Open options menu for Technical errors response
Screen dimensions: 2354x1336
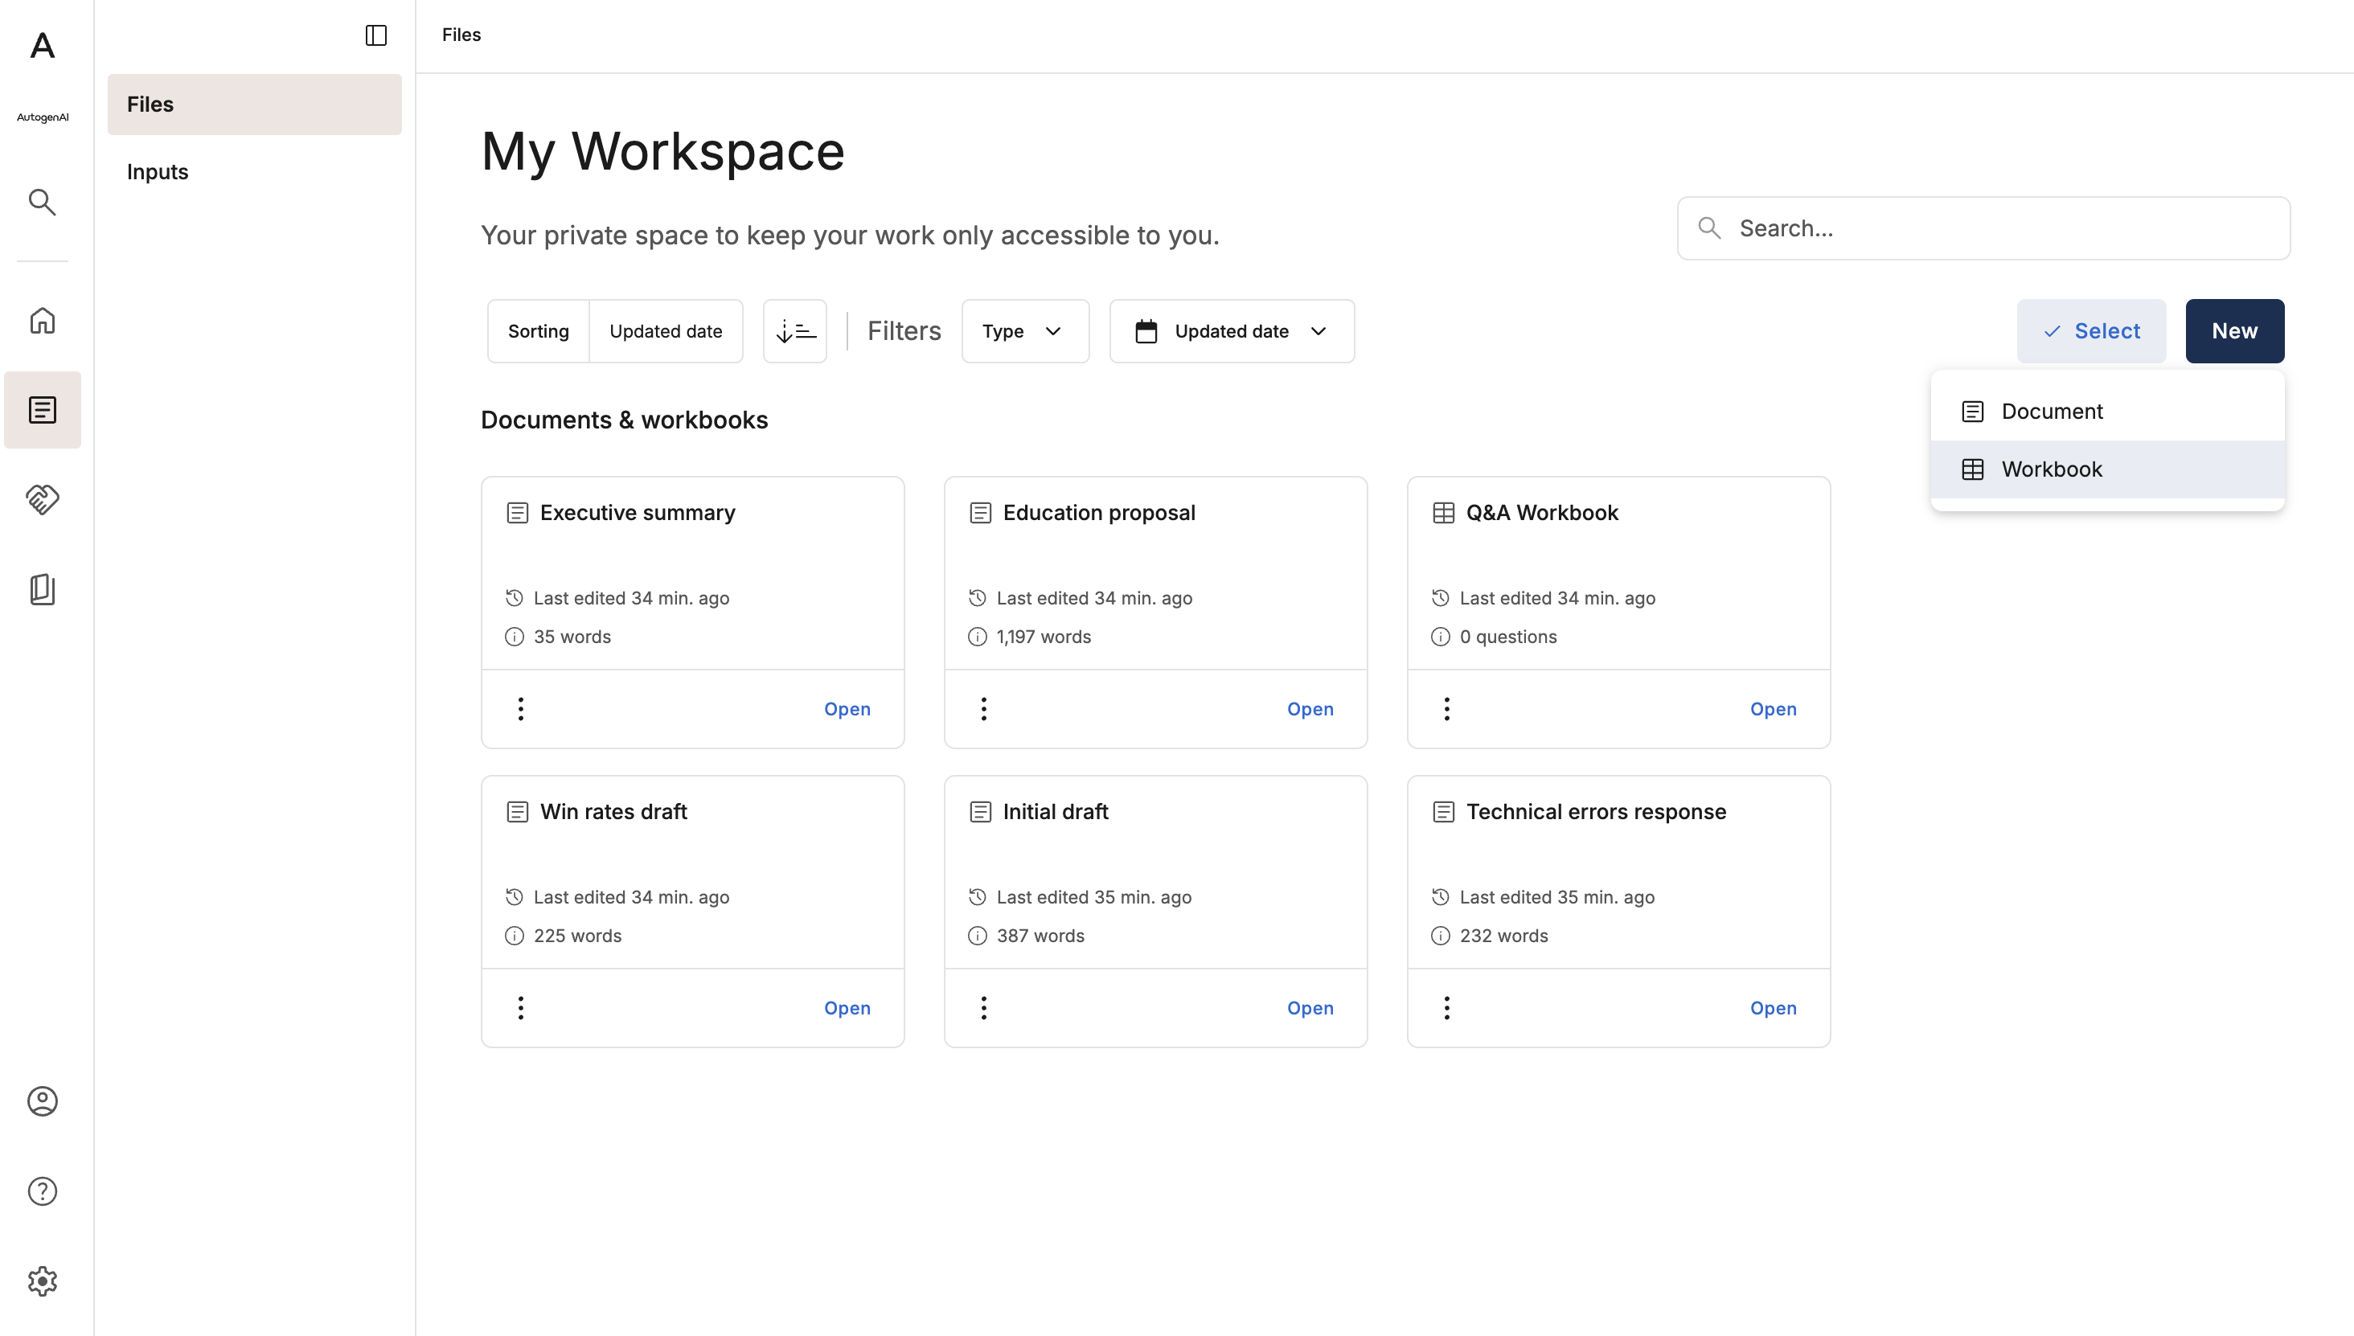[1446, 1007]
